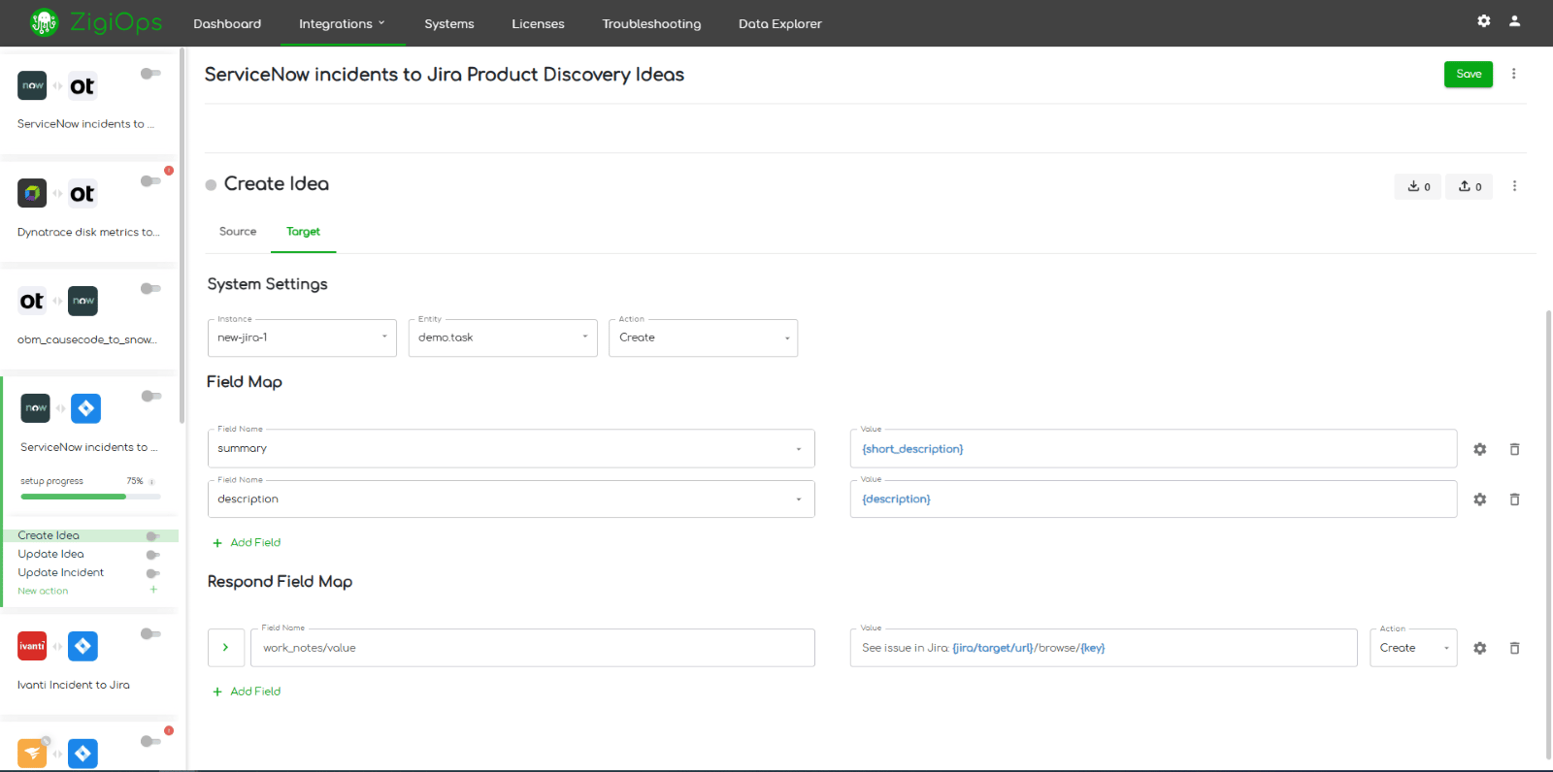Screen dimensions: 1553x772
Task: Delete the description field mapping
Action: [1514, 499]
